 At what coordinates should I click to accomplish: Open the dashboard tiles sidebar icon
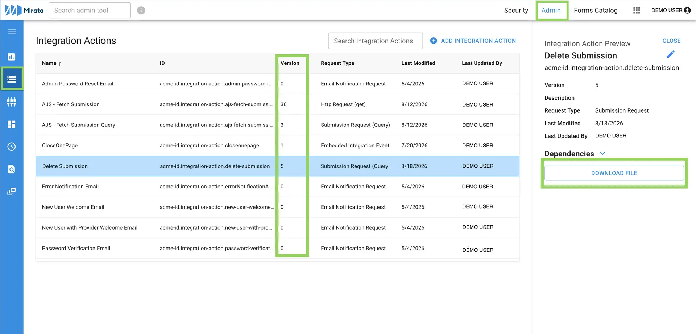(12, 124)
